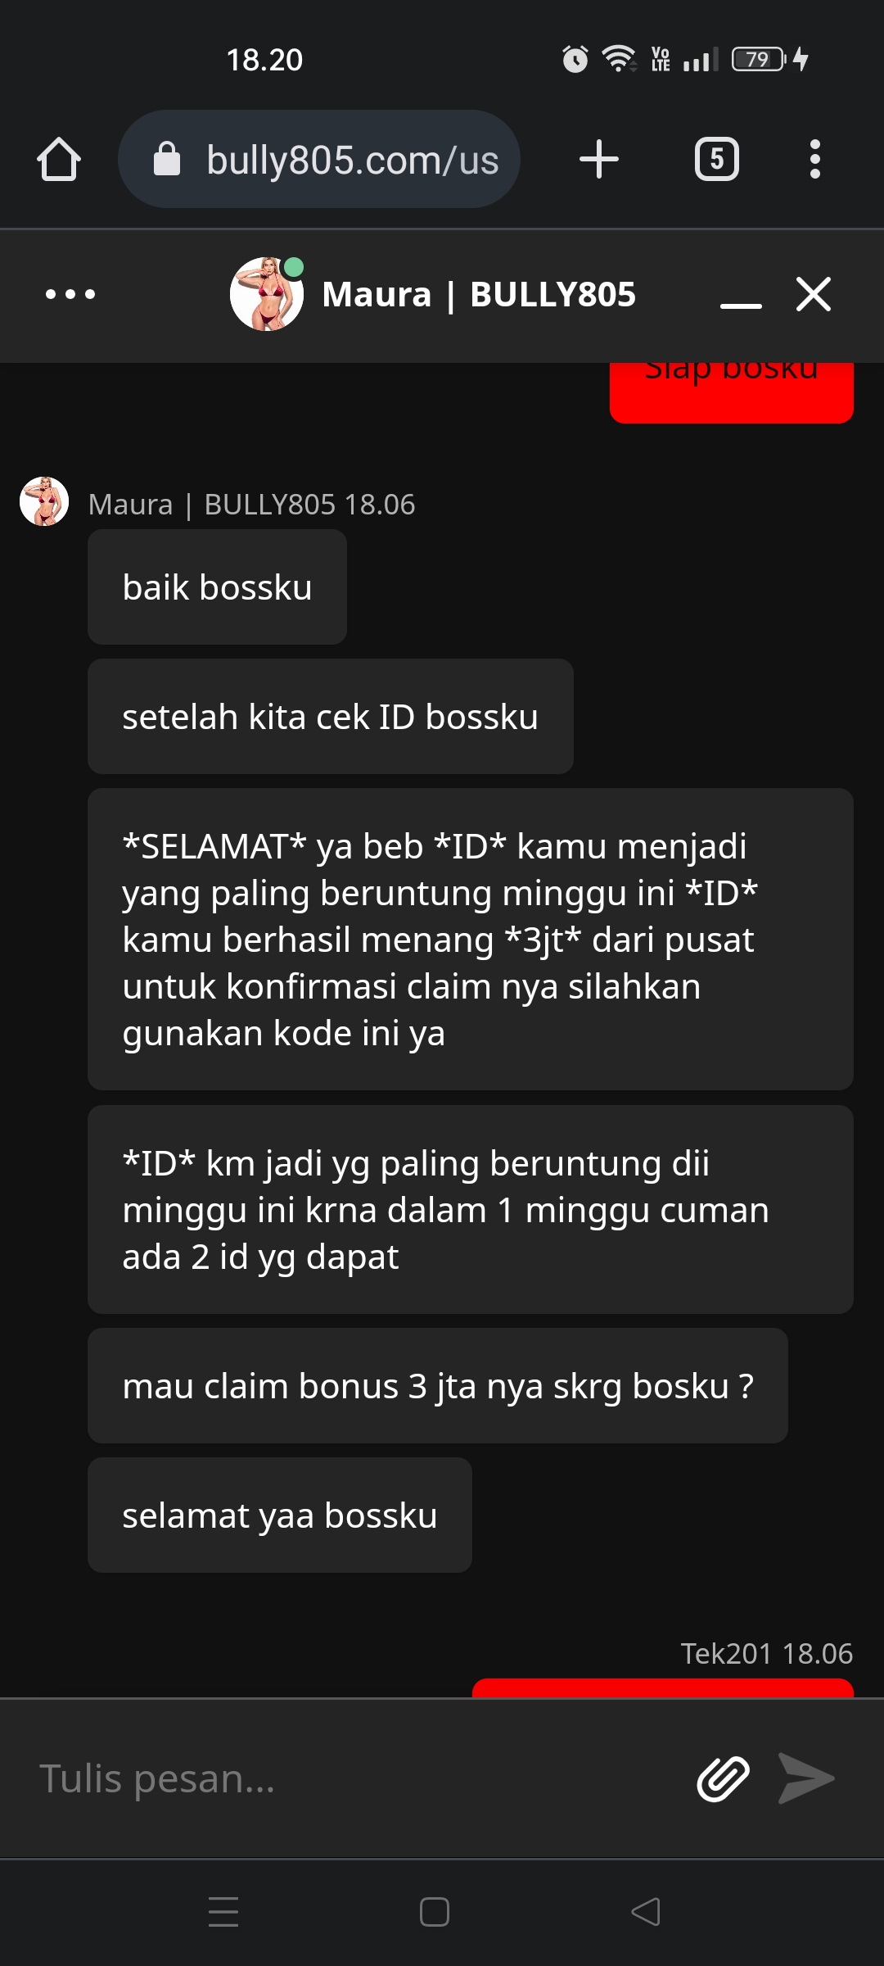
Task: Tap 'mau claim bonus 3 jta' message bubble
Action: tap(438, 1386)
